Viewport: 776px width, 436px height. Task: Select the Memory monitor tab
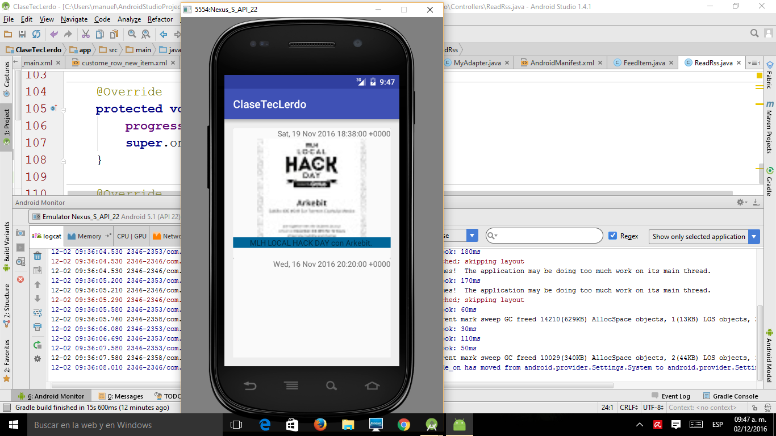coord(89,236)
